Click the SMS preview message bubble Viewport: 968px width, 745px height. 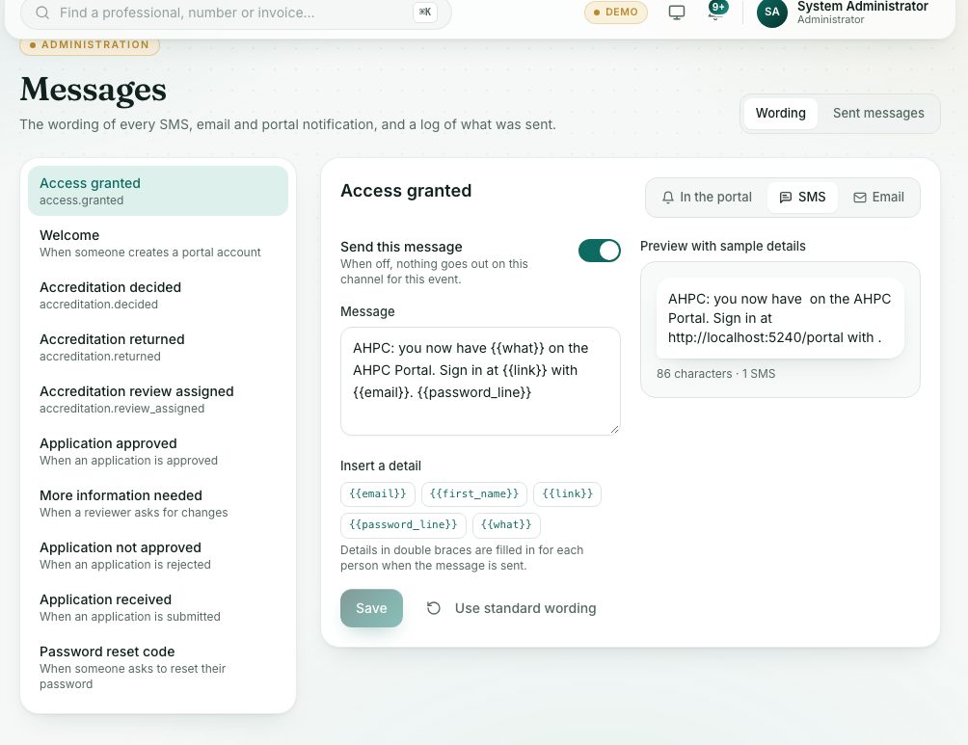[780, 318]
